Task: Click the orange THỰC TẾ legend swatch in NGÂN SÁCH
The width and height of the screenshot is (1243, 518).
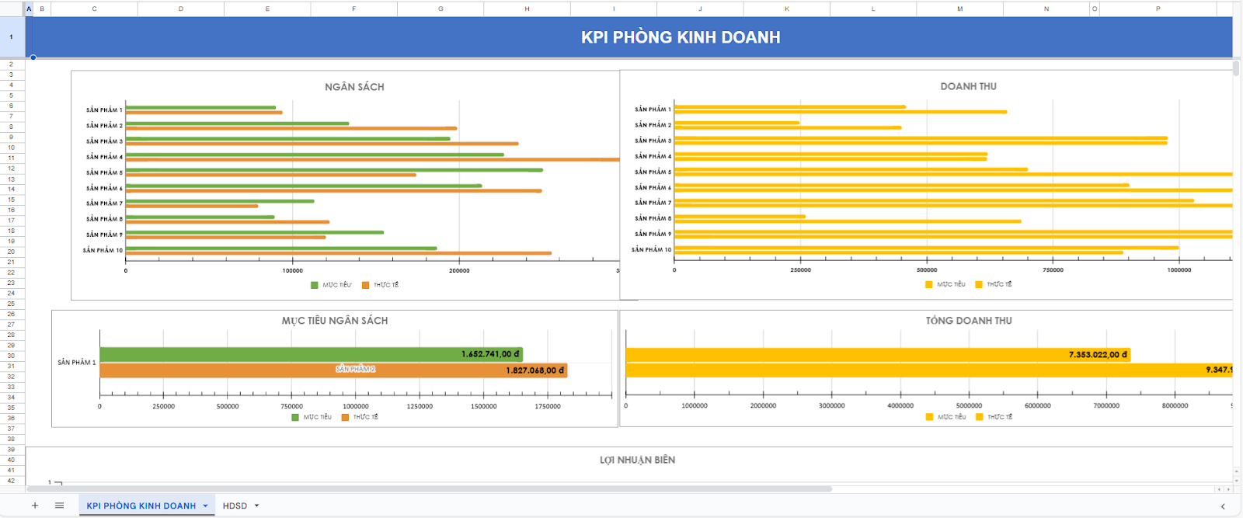Action: coord(365,285)
